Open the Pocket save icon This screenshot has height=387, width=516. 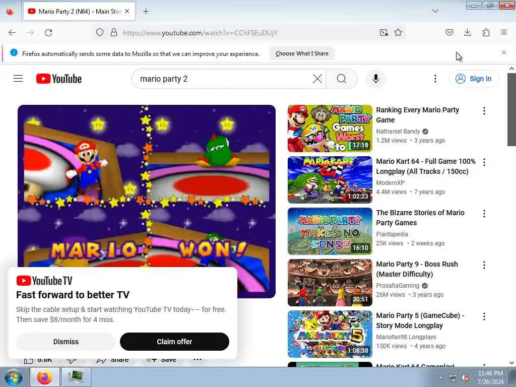click(449, 32)
